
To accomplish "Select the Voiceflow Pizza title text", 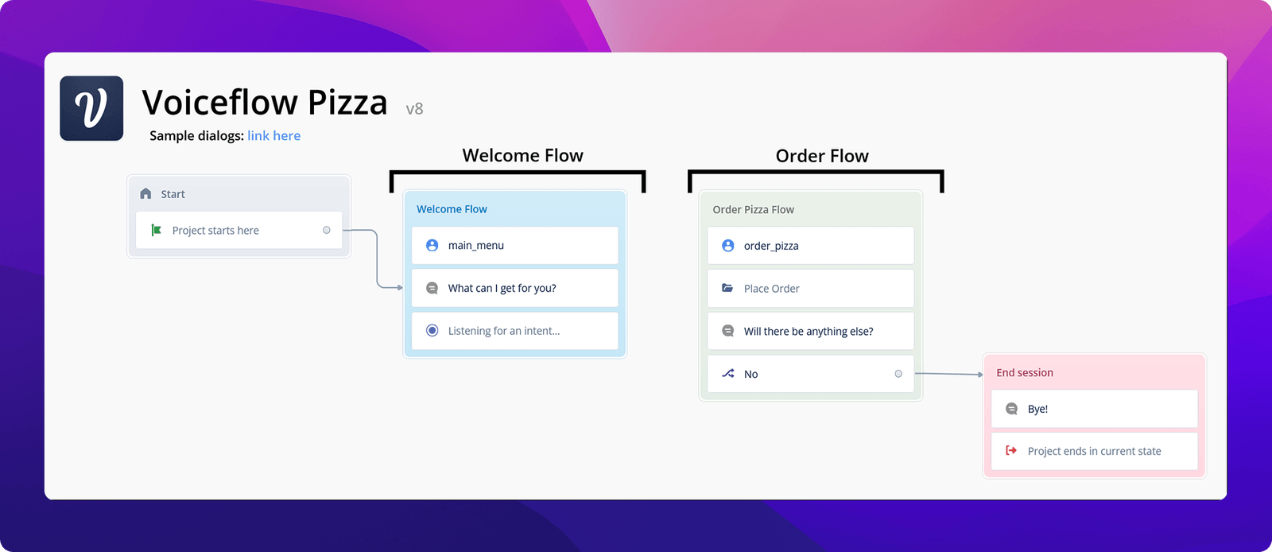I will click(x=265, y=103).
